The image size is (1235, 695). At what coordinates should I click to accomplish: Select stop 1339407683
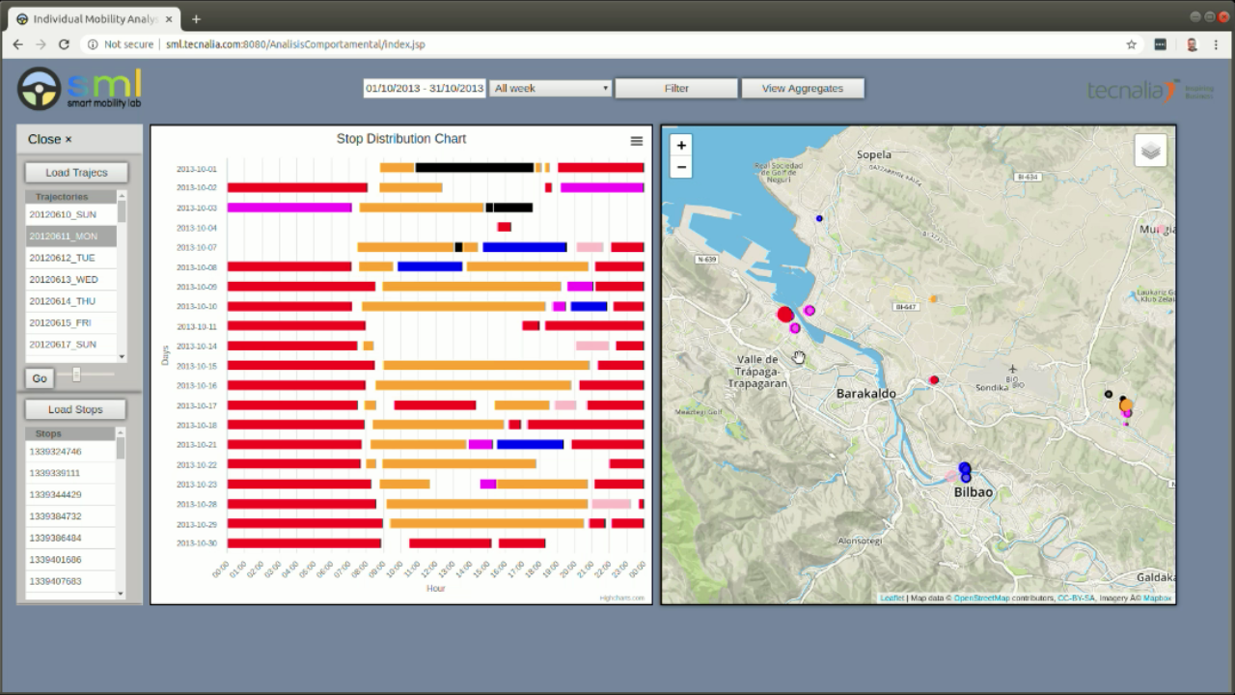[x=70, y=581]
